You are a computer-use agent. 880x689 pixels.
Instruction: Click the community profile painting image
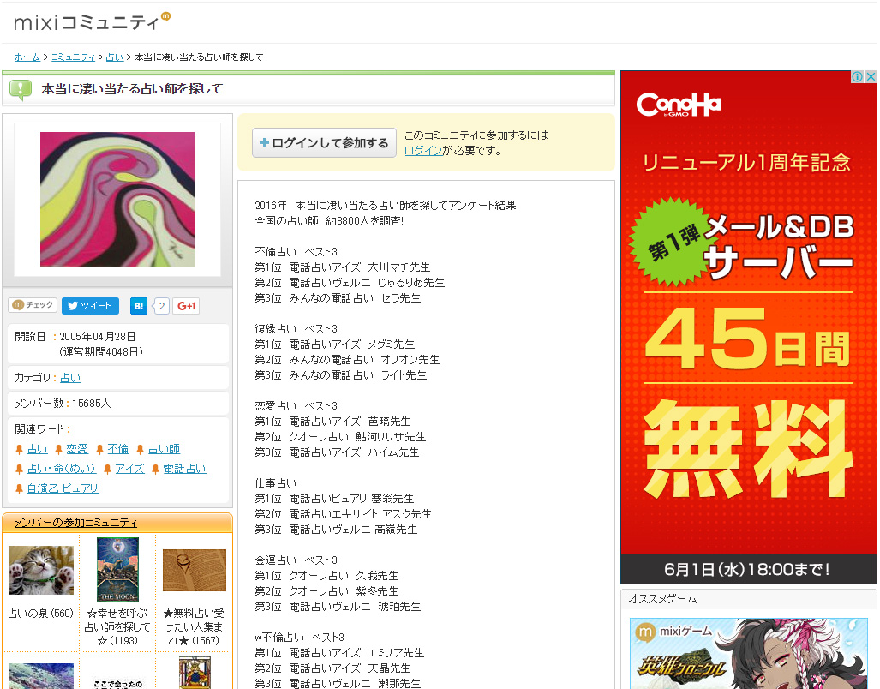tap(117, 200)
